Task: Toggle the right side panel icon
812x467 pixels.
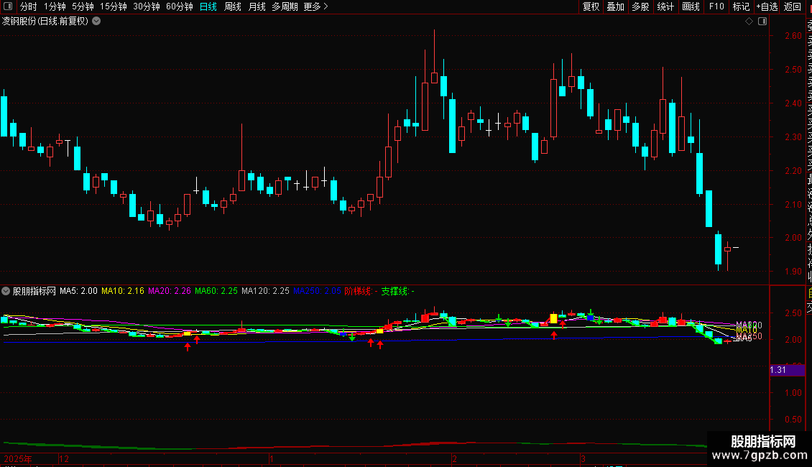Action: (762, 22)
